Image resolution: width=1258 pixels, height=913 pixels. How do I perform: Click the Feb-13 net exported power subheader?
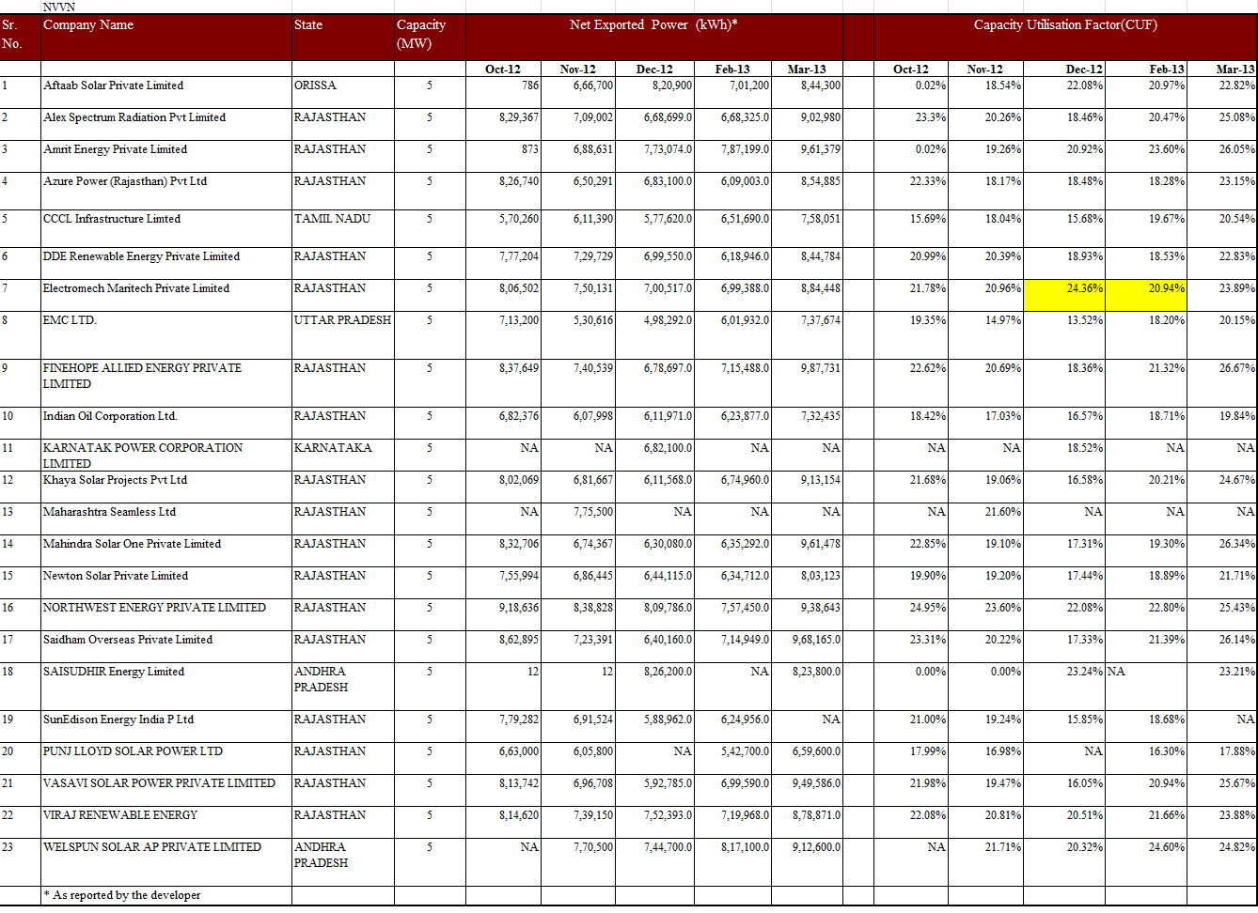point(732,70)
